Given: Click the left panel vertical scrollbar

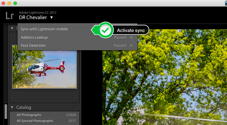Looking at the screenshot, I should (x=5, y=112).
